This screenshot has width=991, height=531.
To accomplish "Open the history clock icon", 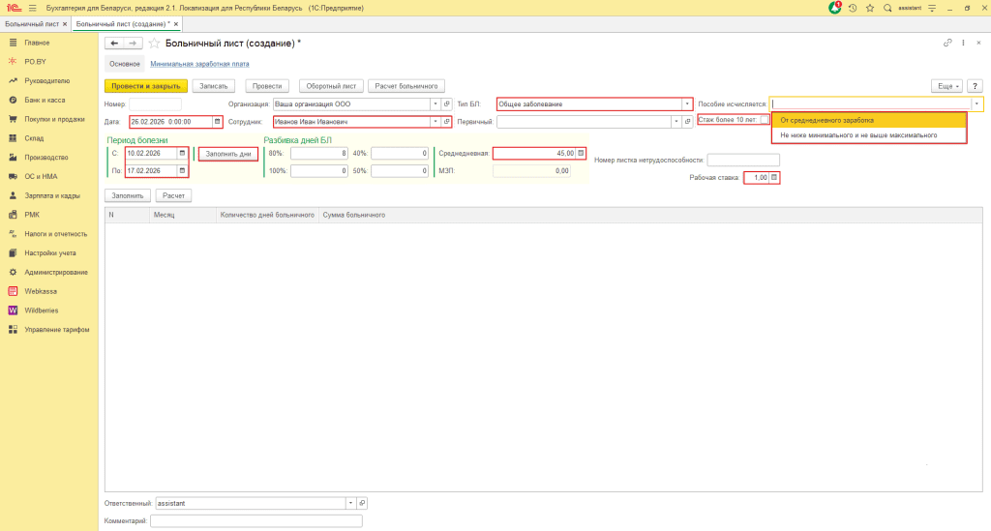I will 853,8.
